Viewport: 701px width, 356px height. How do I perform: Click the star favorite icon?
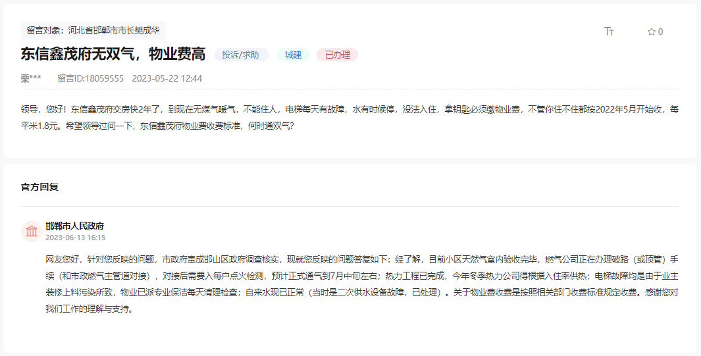652,32
